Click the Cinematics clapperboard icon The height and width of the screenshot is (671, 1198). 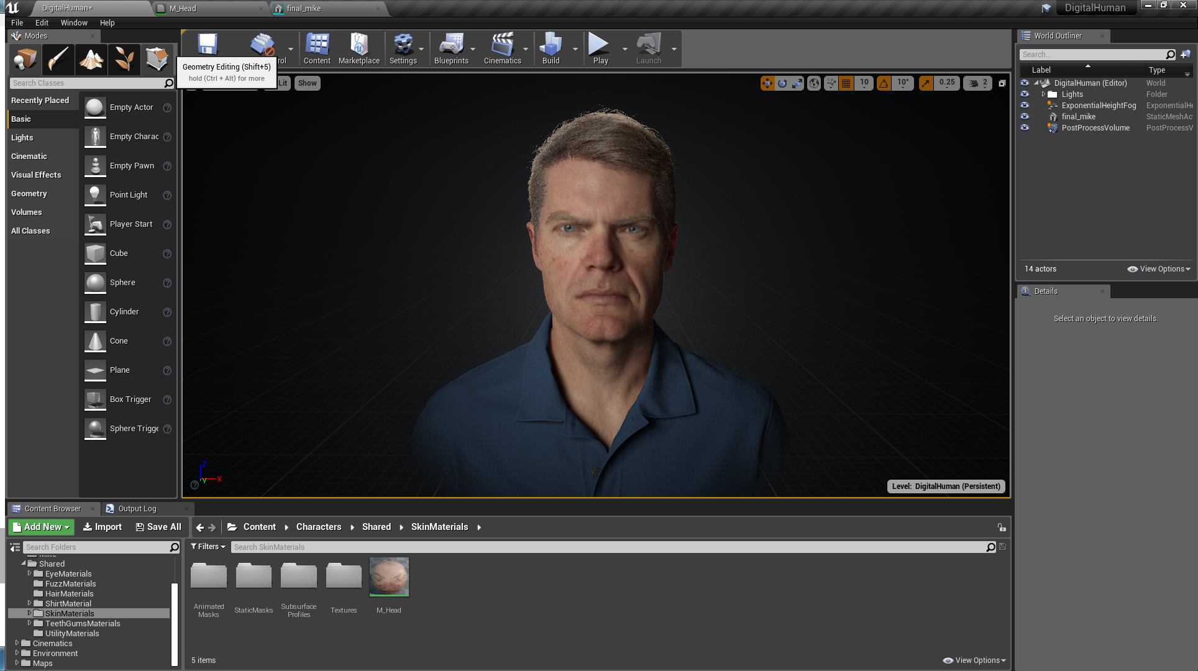point(502,48)
